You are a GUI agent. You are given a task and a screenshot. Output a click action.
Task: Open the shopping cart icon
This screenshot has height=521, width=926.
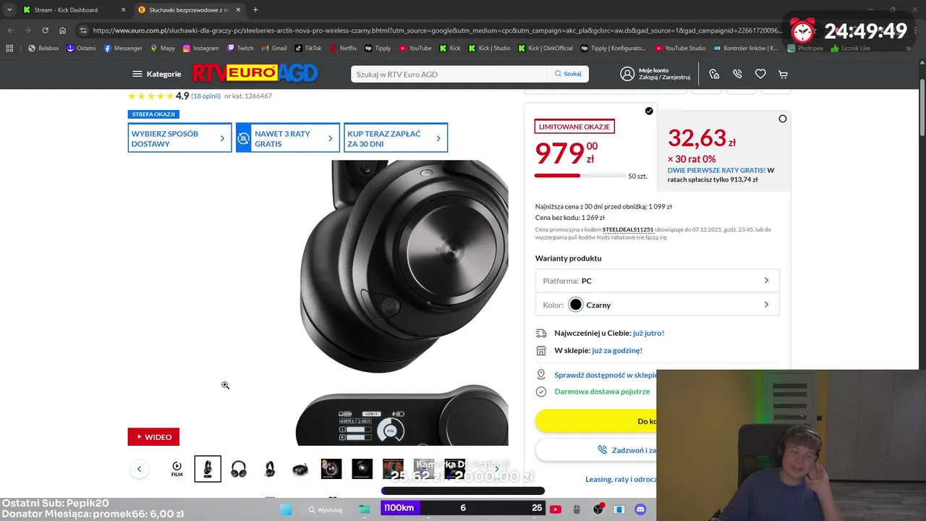(x=783, y=74)
